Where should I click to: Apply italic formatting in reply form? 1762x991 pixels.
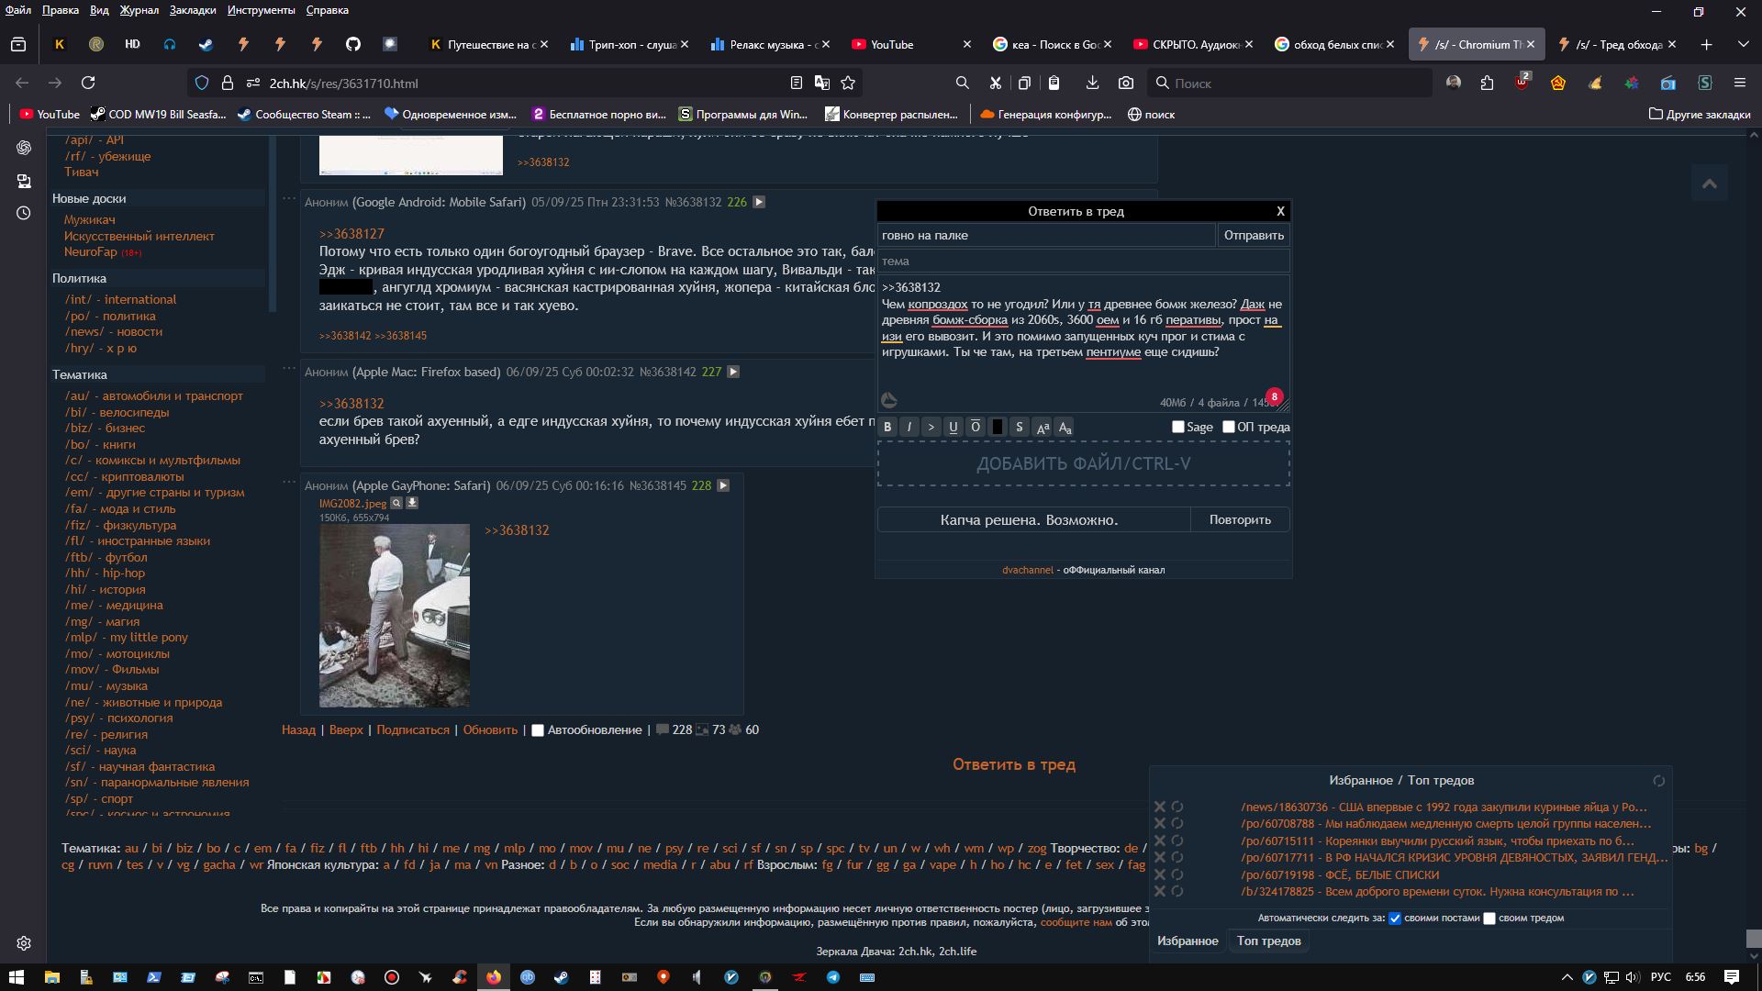(x=909, y=428)
